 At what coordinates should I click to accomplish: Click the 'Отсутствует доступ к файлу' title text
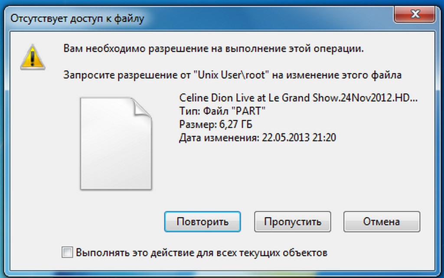pyautogui.click(x=77, y=19)
